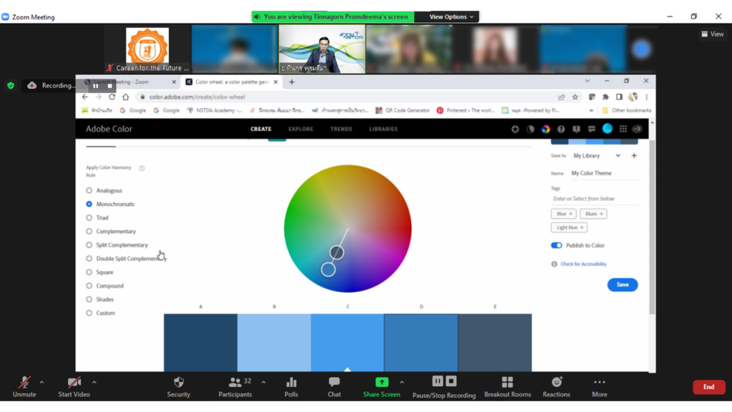
Task: Click the green encryption shield icon
Action: (11, 86)
